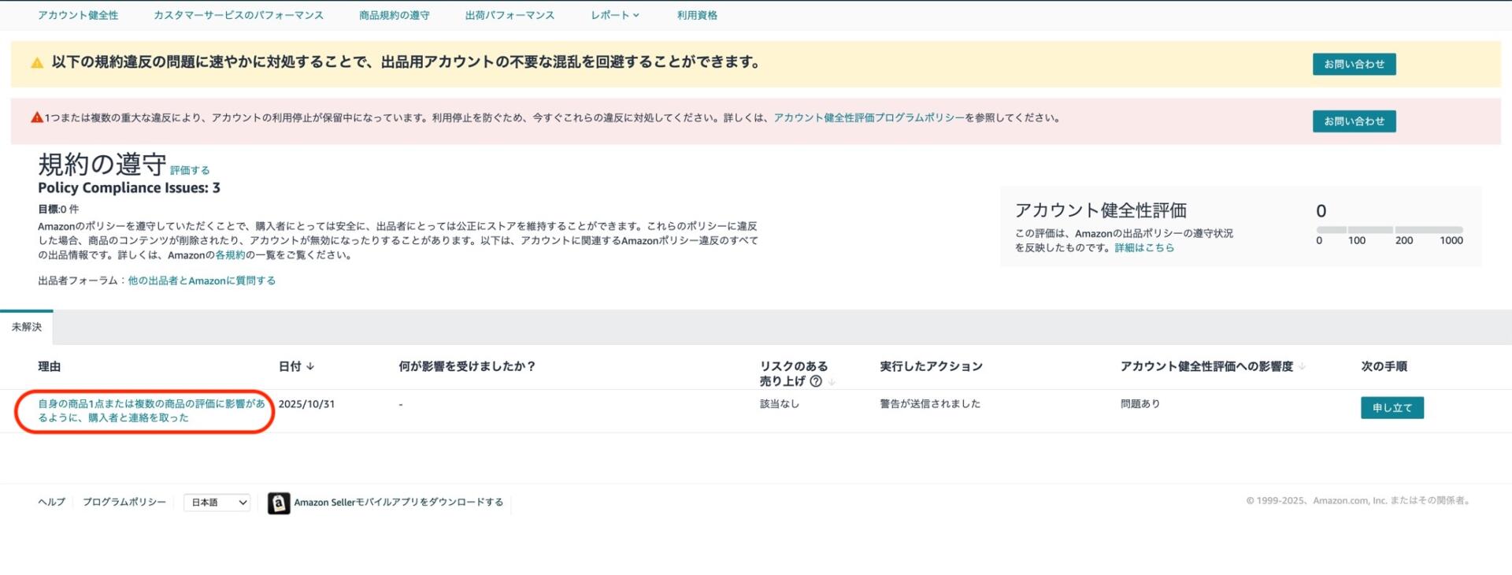This screenshot has width=1512, height=575.
Task: Open the circled violation reason link
Action: click(x=151, y=410)
